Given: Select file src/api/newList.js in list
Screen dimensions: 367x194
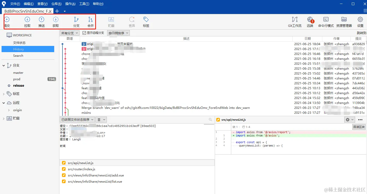Looking at the screenshot, I should (137, 163).
